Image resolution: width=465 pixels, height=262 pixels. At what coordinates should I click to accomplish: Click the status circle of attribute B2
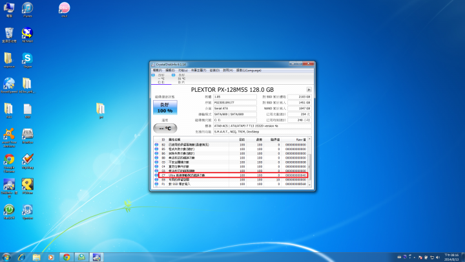(156, 145)
